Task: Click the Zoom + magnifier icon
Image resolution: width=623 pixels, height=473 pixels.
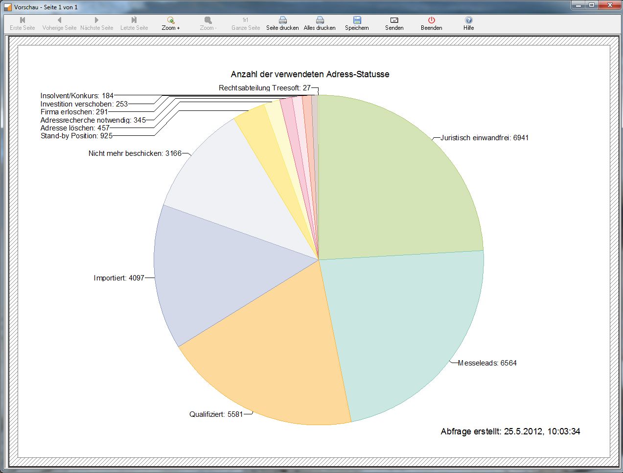Action: point(171,21)
